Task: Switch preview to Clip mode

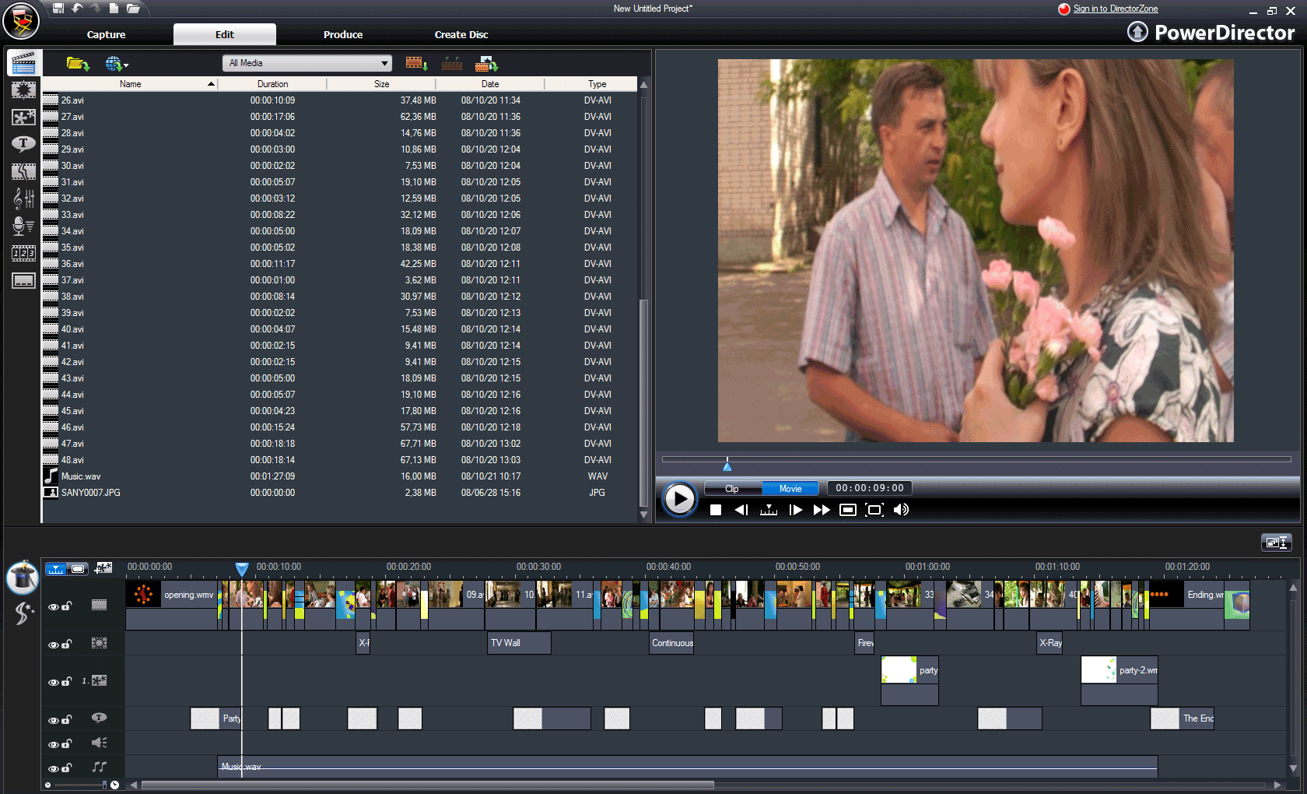Action: tap(732, 489)
